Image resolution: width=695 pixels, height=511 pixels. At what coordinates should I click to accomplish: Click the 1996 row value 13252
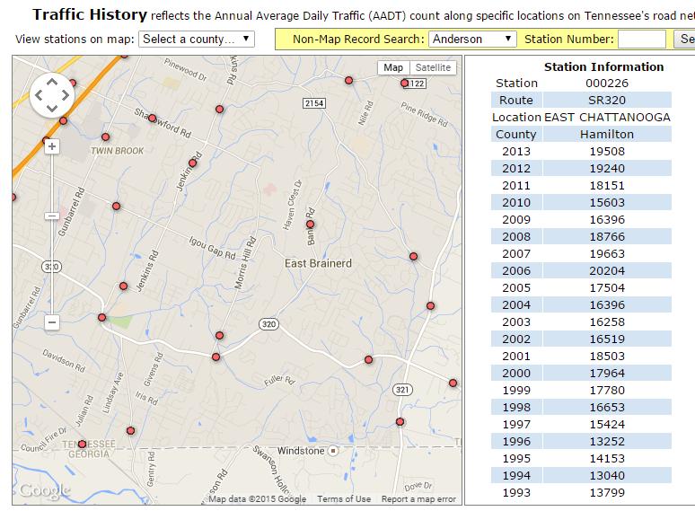[x=607, y=442]
